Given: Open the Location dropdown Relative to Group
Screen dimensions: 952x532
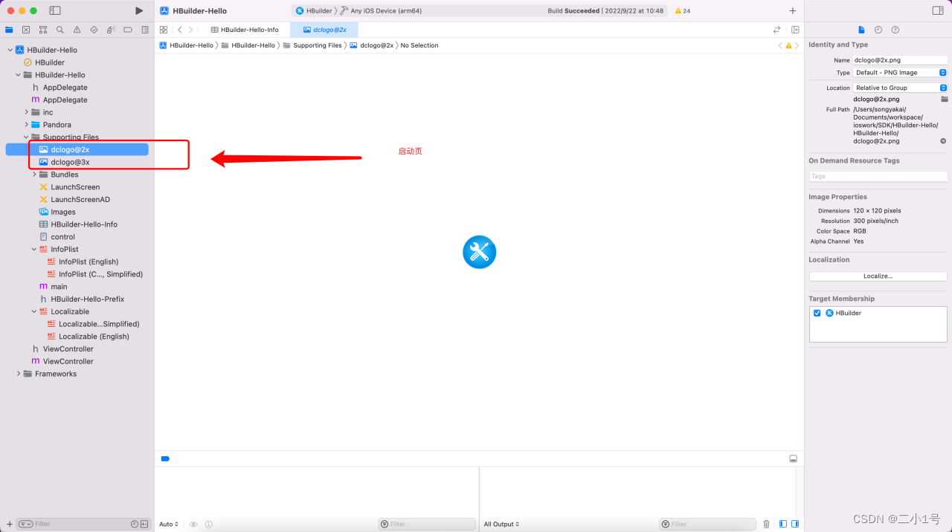Looking at the screenshot, I should click(x=900, y=88).
